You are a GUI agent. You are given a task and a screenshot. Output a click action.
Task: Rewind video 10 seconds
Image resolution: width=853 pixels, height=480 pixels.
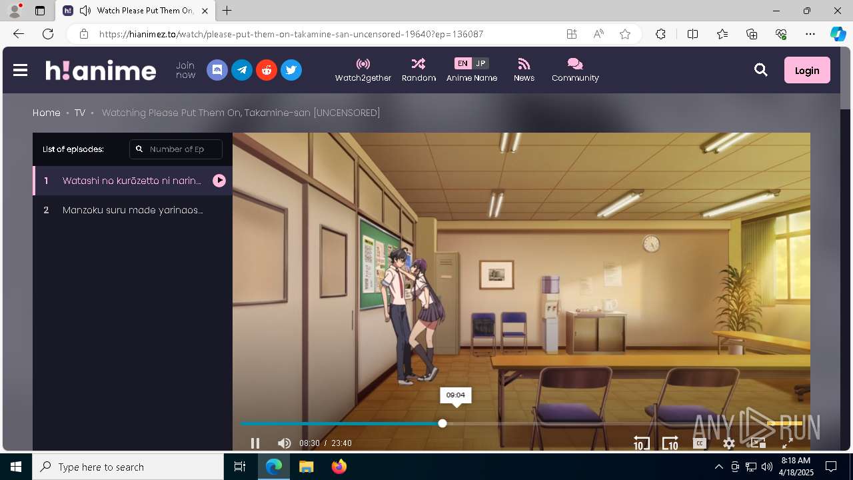pos(641,443)
